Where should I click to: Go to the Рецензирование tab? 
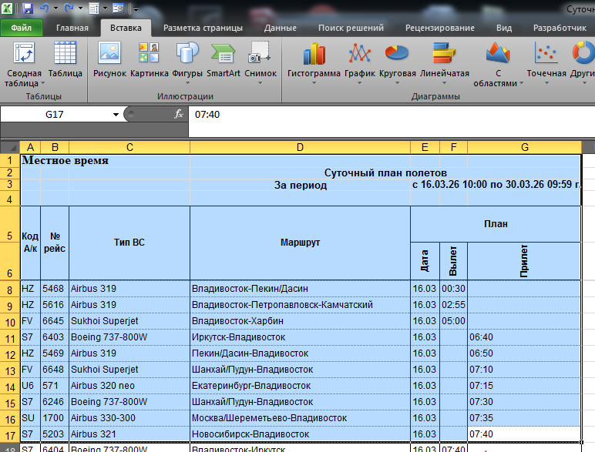[440, 28]
